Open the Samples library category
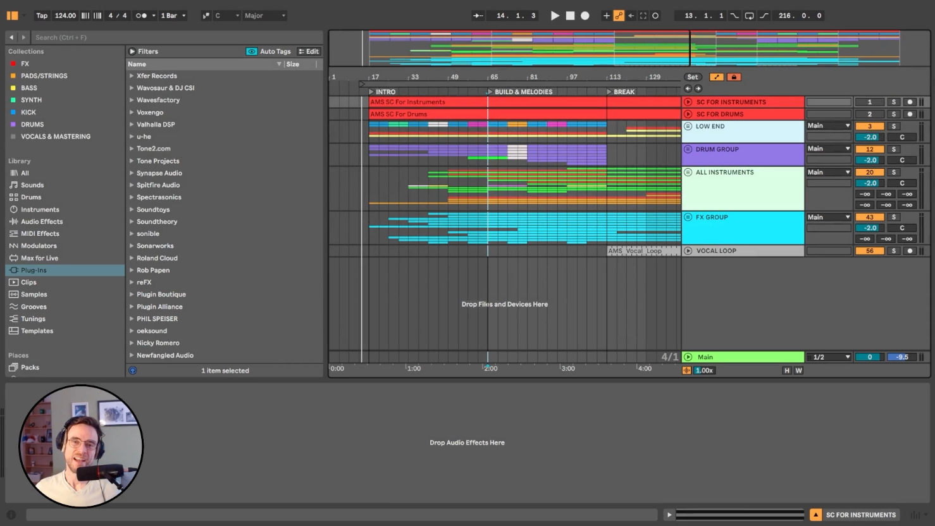 click(34, 295)
